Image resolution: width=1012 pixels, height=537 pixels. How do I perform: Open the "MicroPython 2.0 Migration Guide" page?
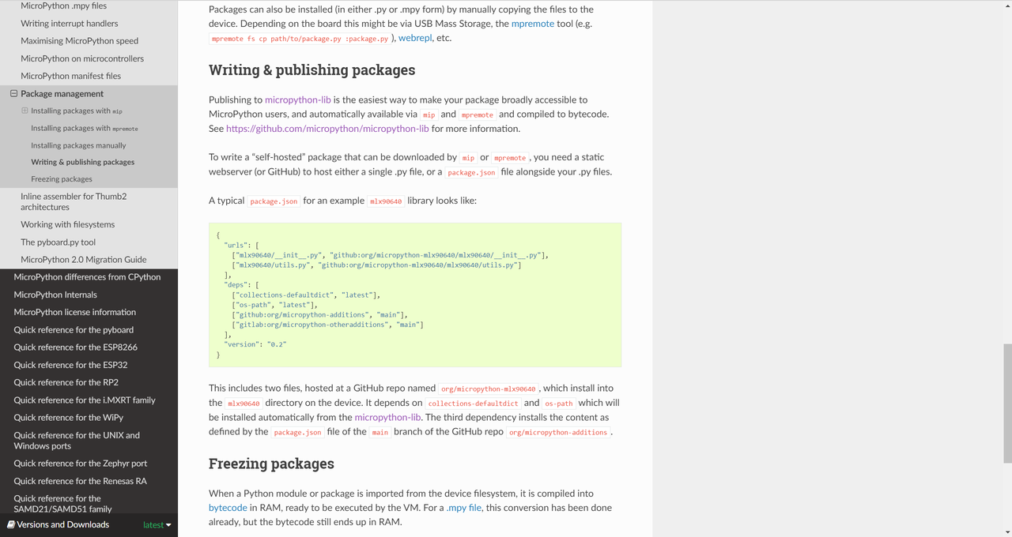(x=84, y=259)
